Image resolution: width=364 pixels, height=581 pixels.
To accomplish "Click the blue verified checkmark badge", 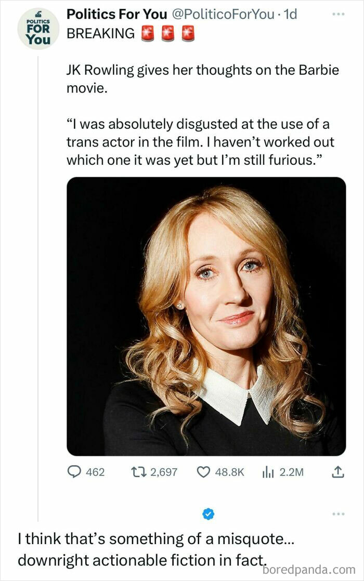I will click(x=208, y=514).
